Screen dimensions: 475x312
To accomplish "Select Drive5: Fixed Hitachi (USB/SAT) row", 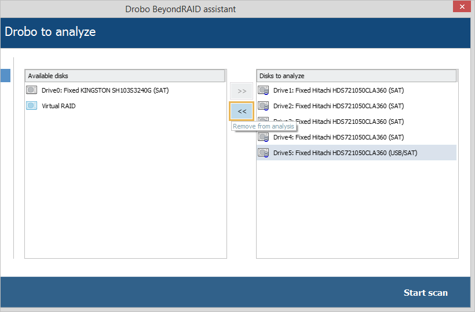I will [356, 153].
